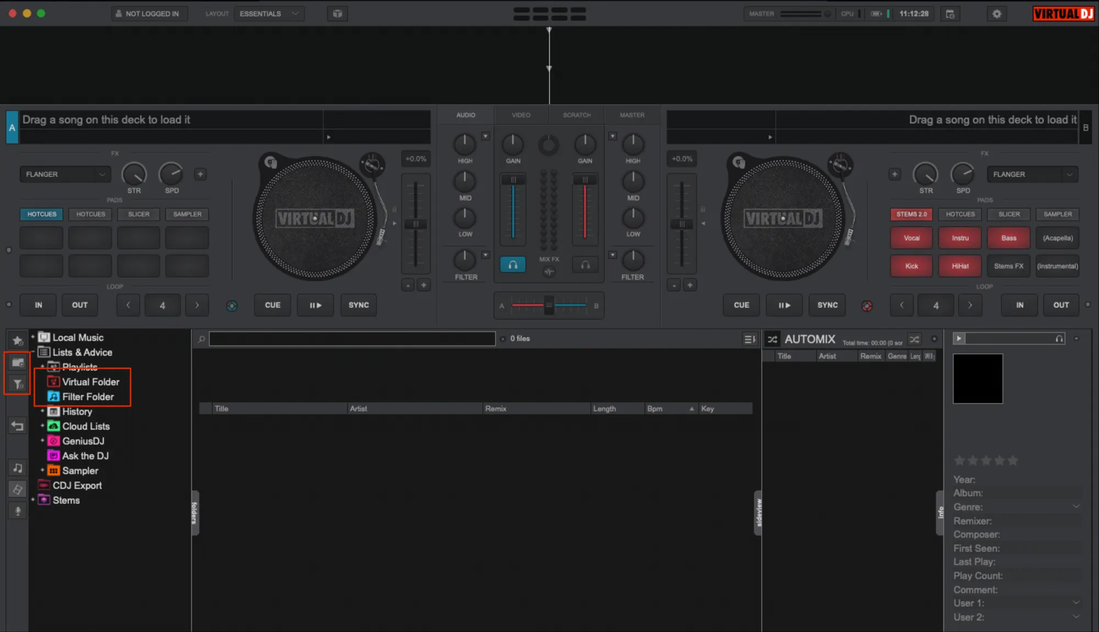Click the music note sidebar icon
1099x632 pixels.
pyautogui.click(x=18, y=468)
